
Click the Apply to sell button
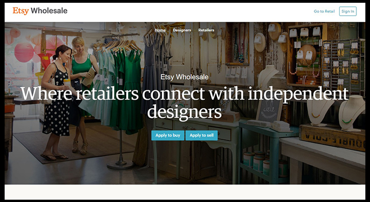coord(202,136)
